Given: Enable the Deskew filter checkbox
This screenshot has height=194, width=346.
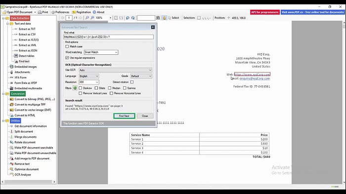Looking at the screenshot, I should tap(80, 88).
